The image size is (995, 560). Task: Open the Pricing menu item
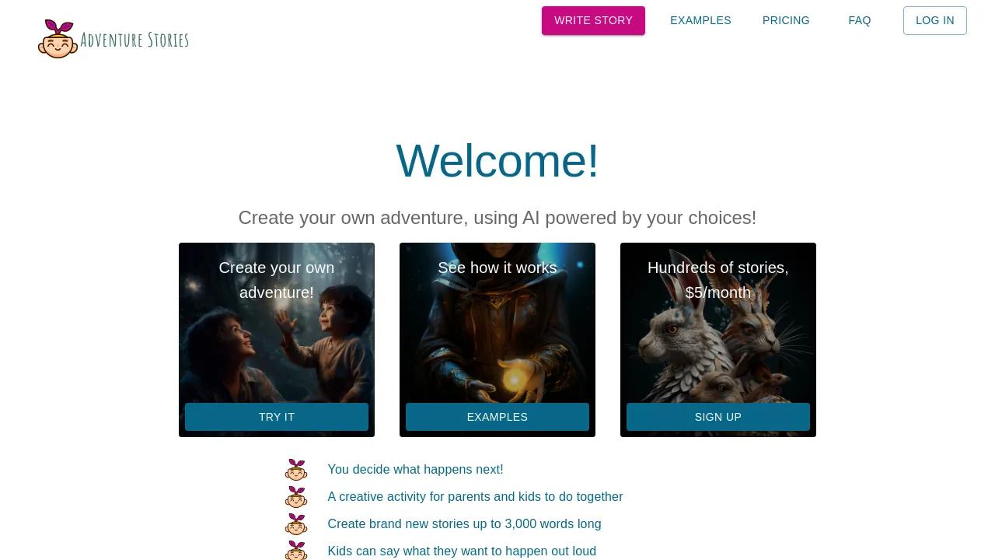(x=786, y=20)
